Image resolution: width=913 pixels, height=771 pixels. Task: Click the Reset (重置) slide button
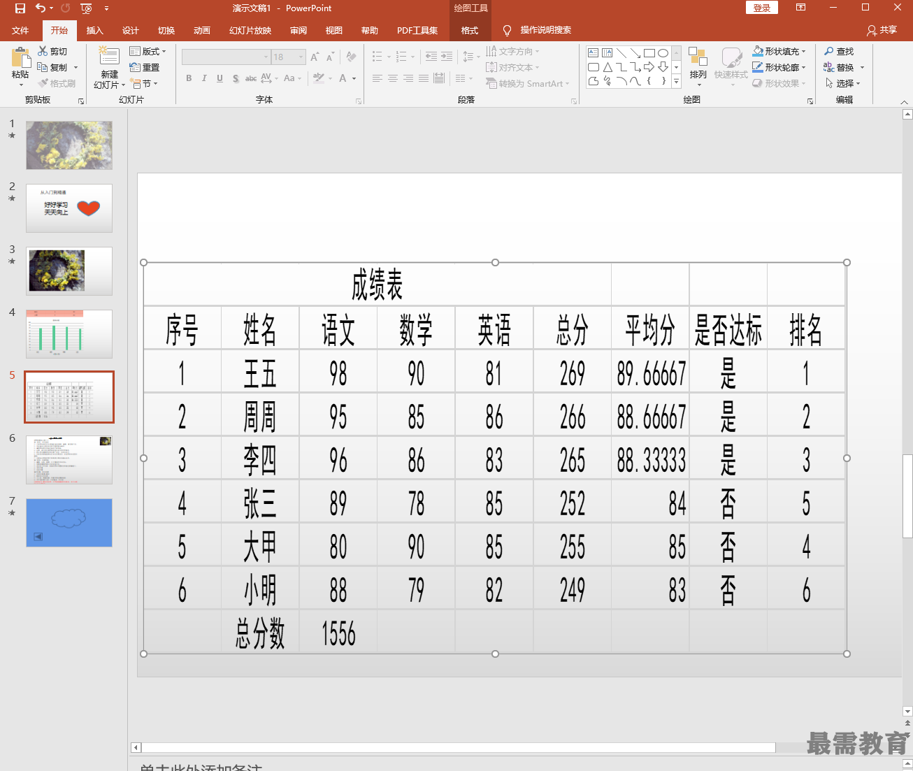(145, 67)
